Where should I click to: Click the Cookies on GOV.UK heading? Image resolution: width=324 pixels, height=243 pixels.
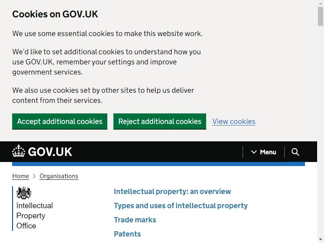[55, 14]
